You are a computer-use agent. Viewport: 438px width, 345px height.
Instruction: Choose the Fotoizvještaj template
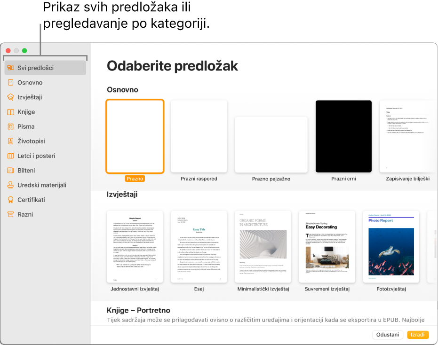click(x=390, y=246)
